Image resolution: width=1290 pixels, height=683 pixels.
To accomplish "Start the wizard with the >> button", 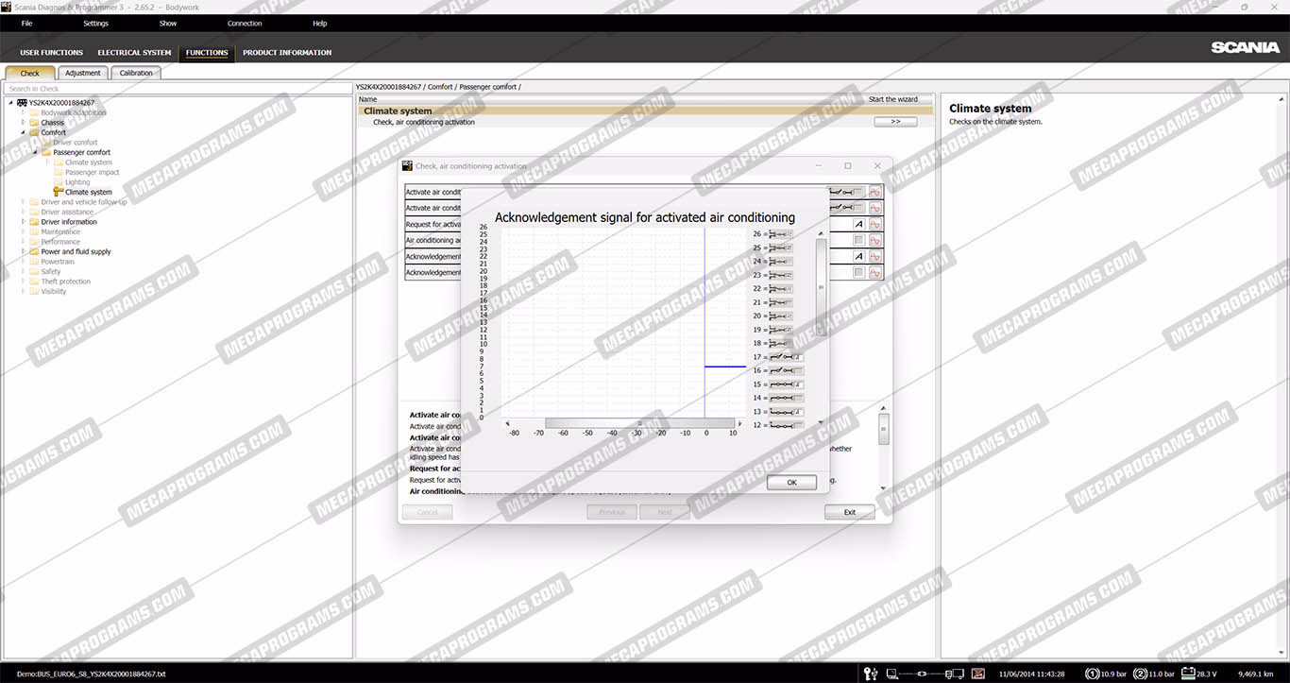I will tap(895, 122).
